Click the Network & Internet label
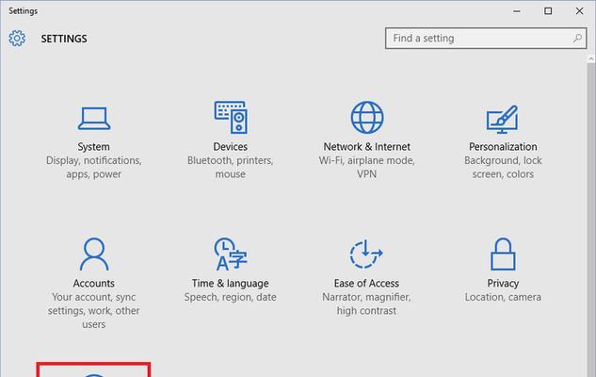The width and height of the screenshot is (596, 377). [367, 146]
